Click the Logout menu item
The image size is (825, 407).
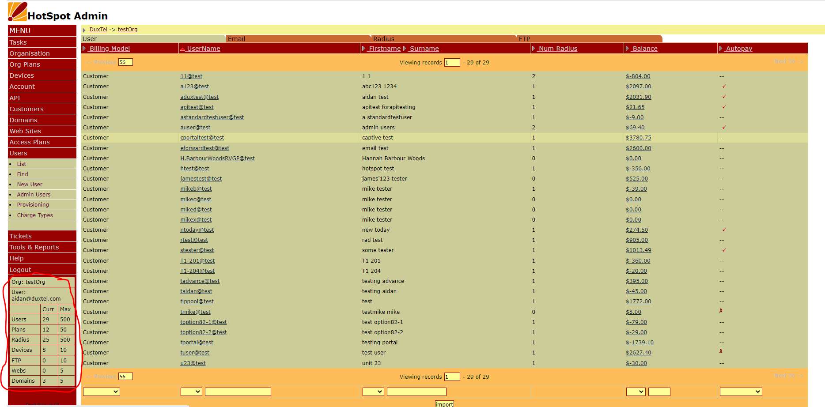[x=42, y=270]
